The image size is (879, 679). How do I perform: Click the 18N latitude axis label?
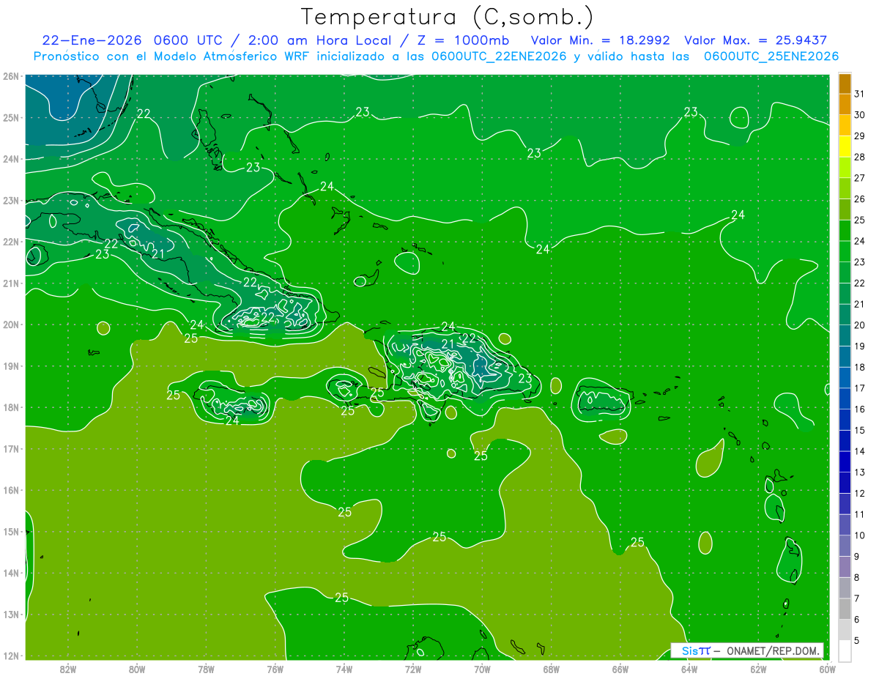[11, 407]
